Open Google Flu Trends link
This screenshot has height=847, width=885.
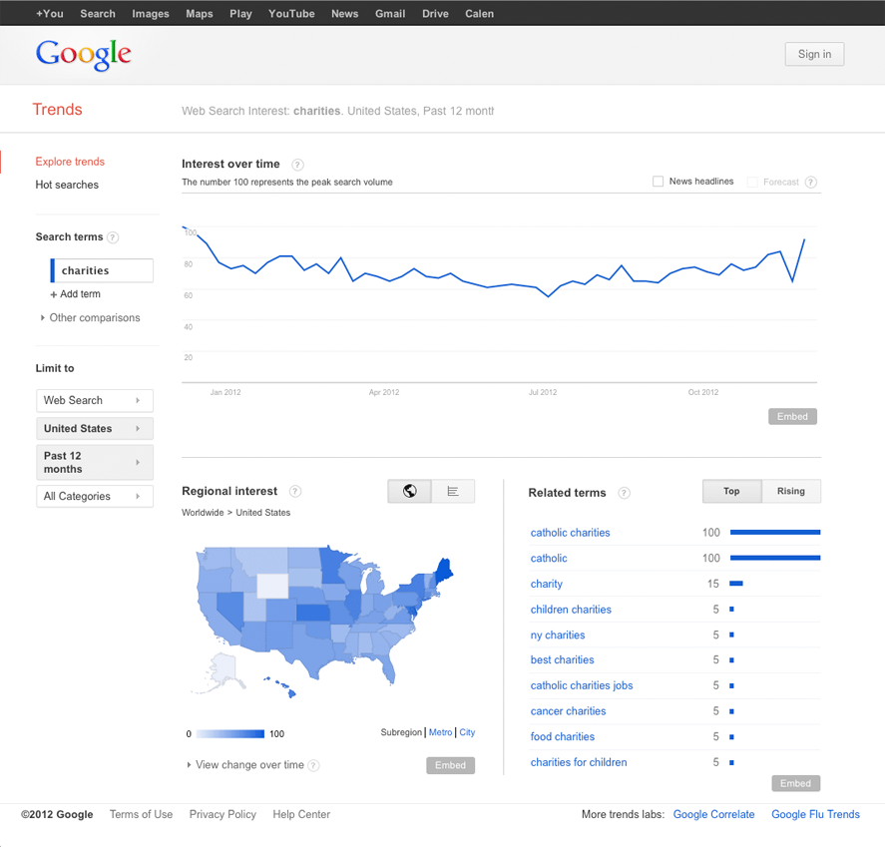815,815
